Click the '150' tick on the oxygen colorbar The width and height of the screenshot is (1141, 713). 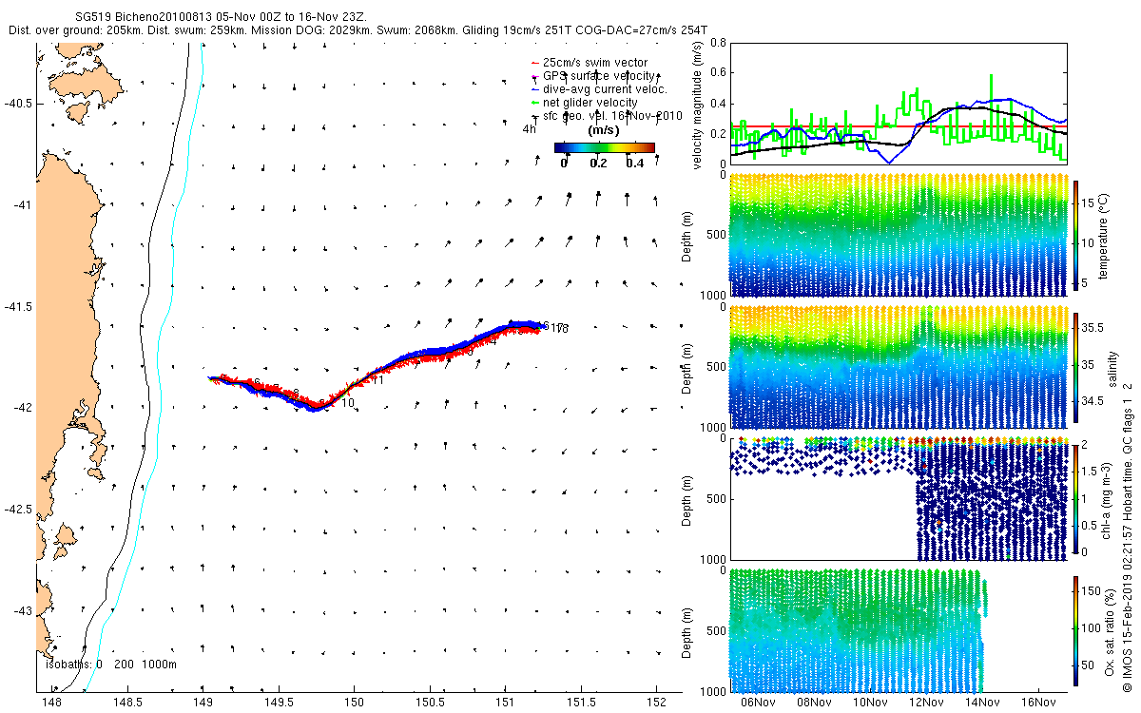pos(1091,591)
